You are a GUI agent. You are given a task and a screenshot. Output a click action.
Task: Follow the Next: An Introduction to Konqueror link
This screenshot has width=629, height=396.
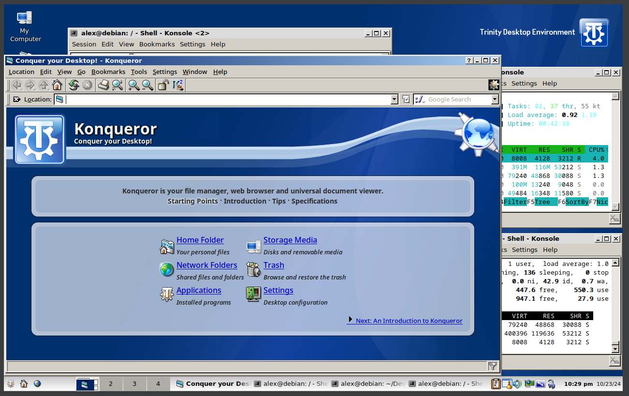(409, 321)
